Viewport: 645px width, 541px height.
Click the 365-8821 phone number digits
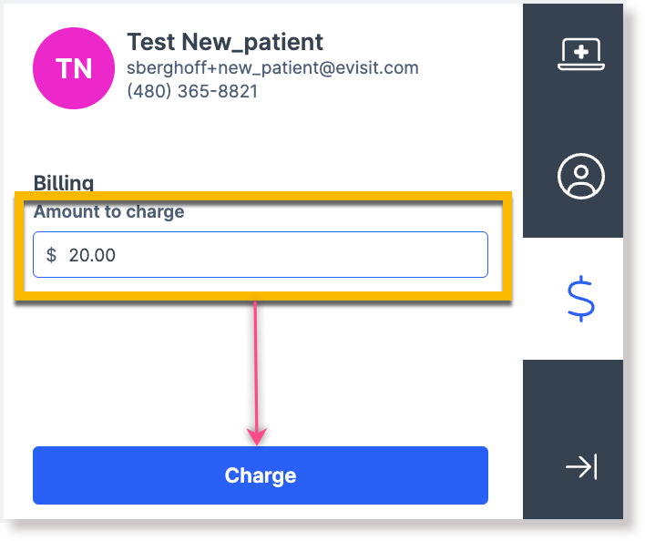point(218,91)
